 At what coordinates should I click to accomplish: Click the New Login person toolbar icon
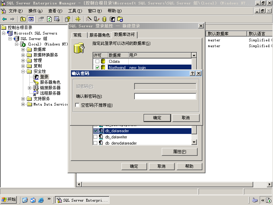(112, 19)
